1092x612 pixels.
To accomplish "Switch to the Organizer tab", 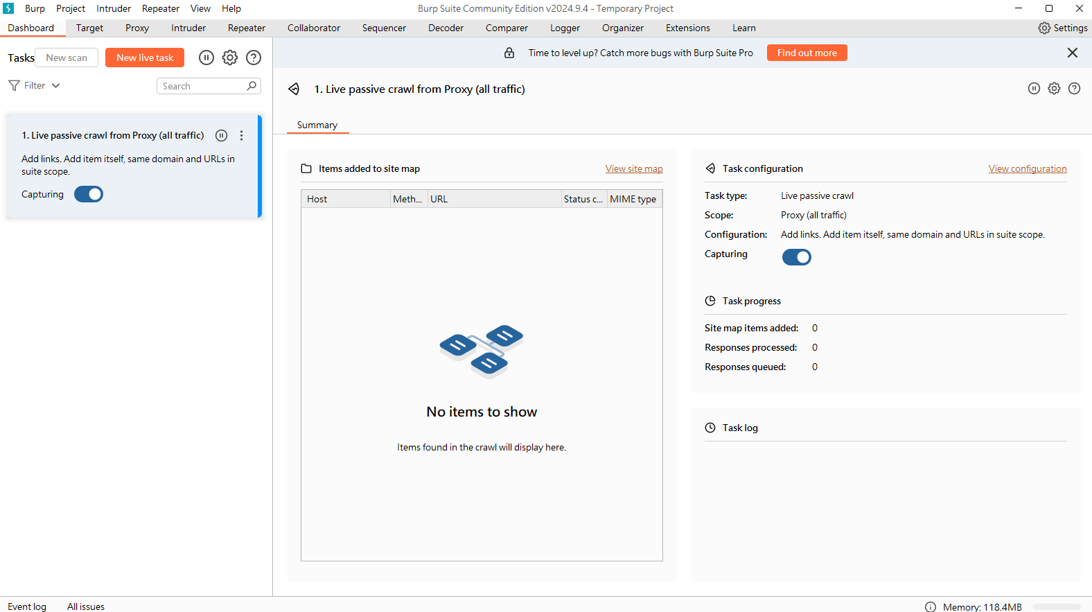I will (x=623, y=28).
